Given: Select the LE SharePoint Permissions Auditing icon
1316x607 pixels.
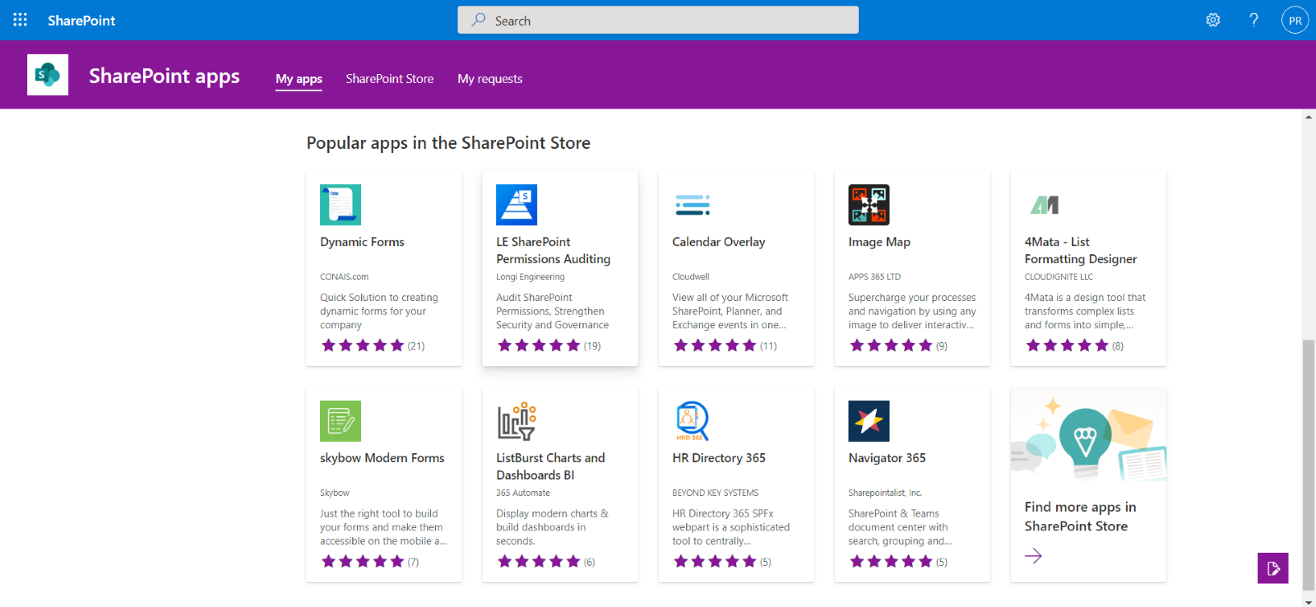Looking at the screenshot, I should tap(517, 205).
